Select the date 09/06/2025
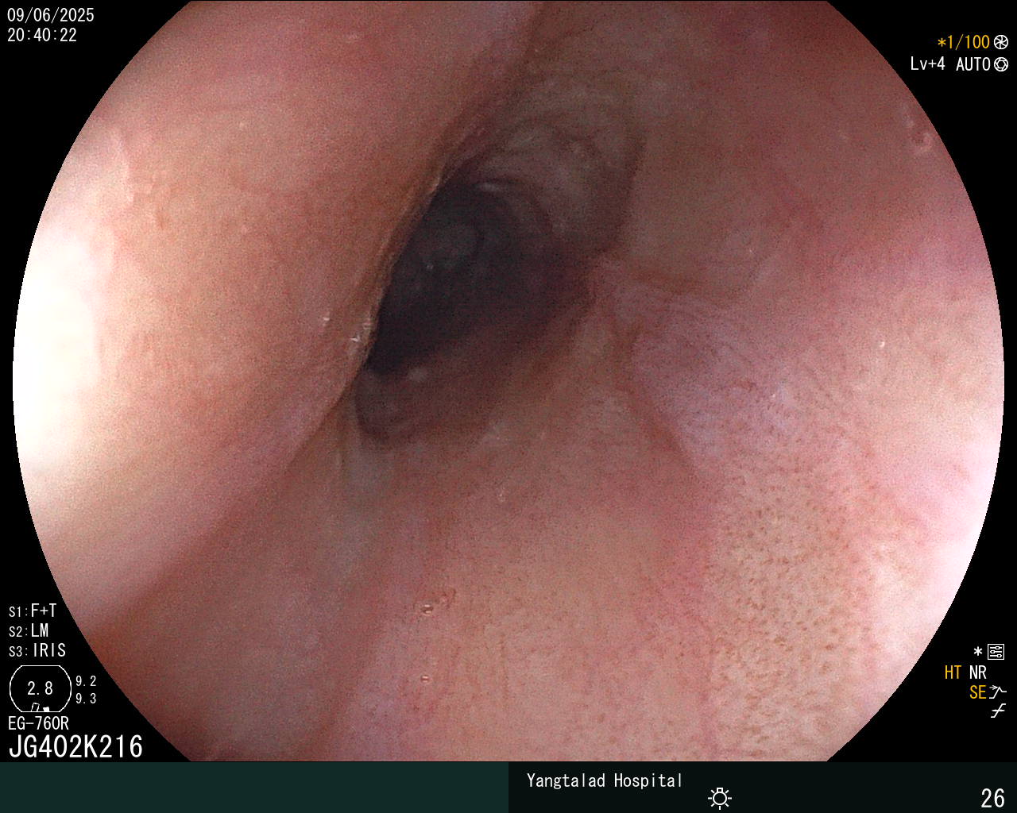This screenshot has width=1017, height=813. [51, 15]
